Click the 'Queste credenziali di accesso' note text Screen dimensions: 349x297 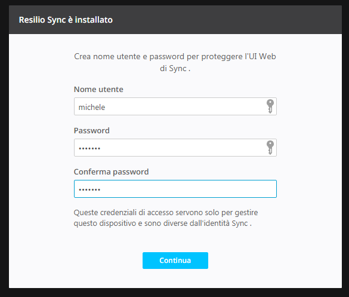[x=166, y=218]
